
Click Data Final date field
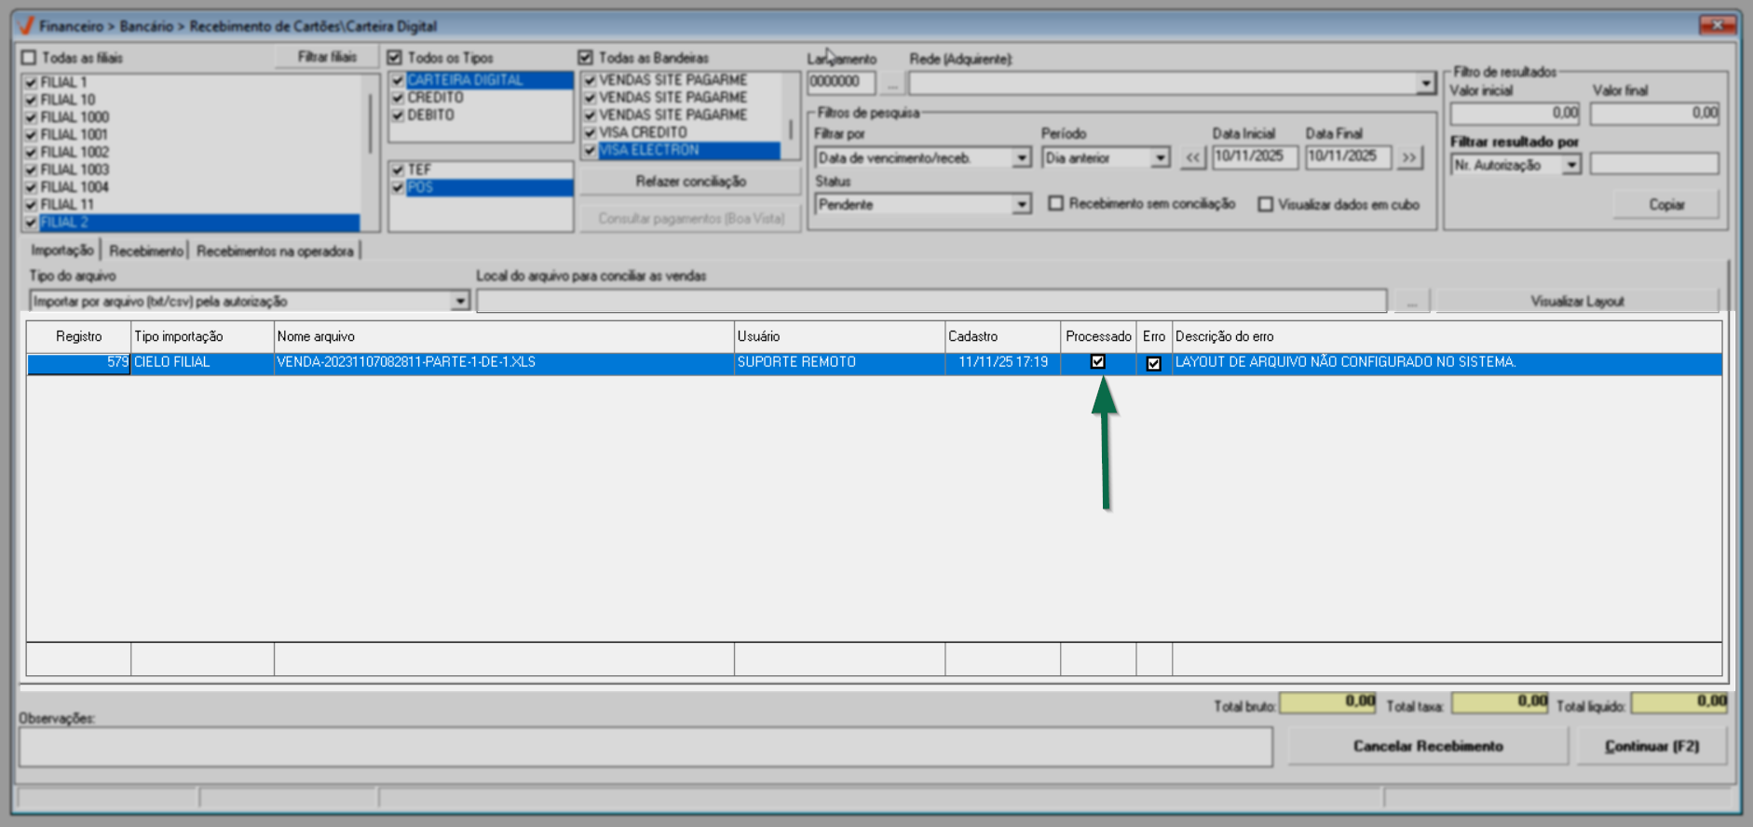click(1348, 157)
